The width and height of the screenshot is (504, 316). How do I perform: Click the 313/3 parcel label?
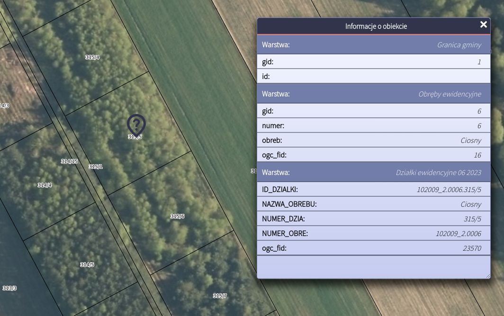pyautogui.click(x=10, y=288)
